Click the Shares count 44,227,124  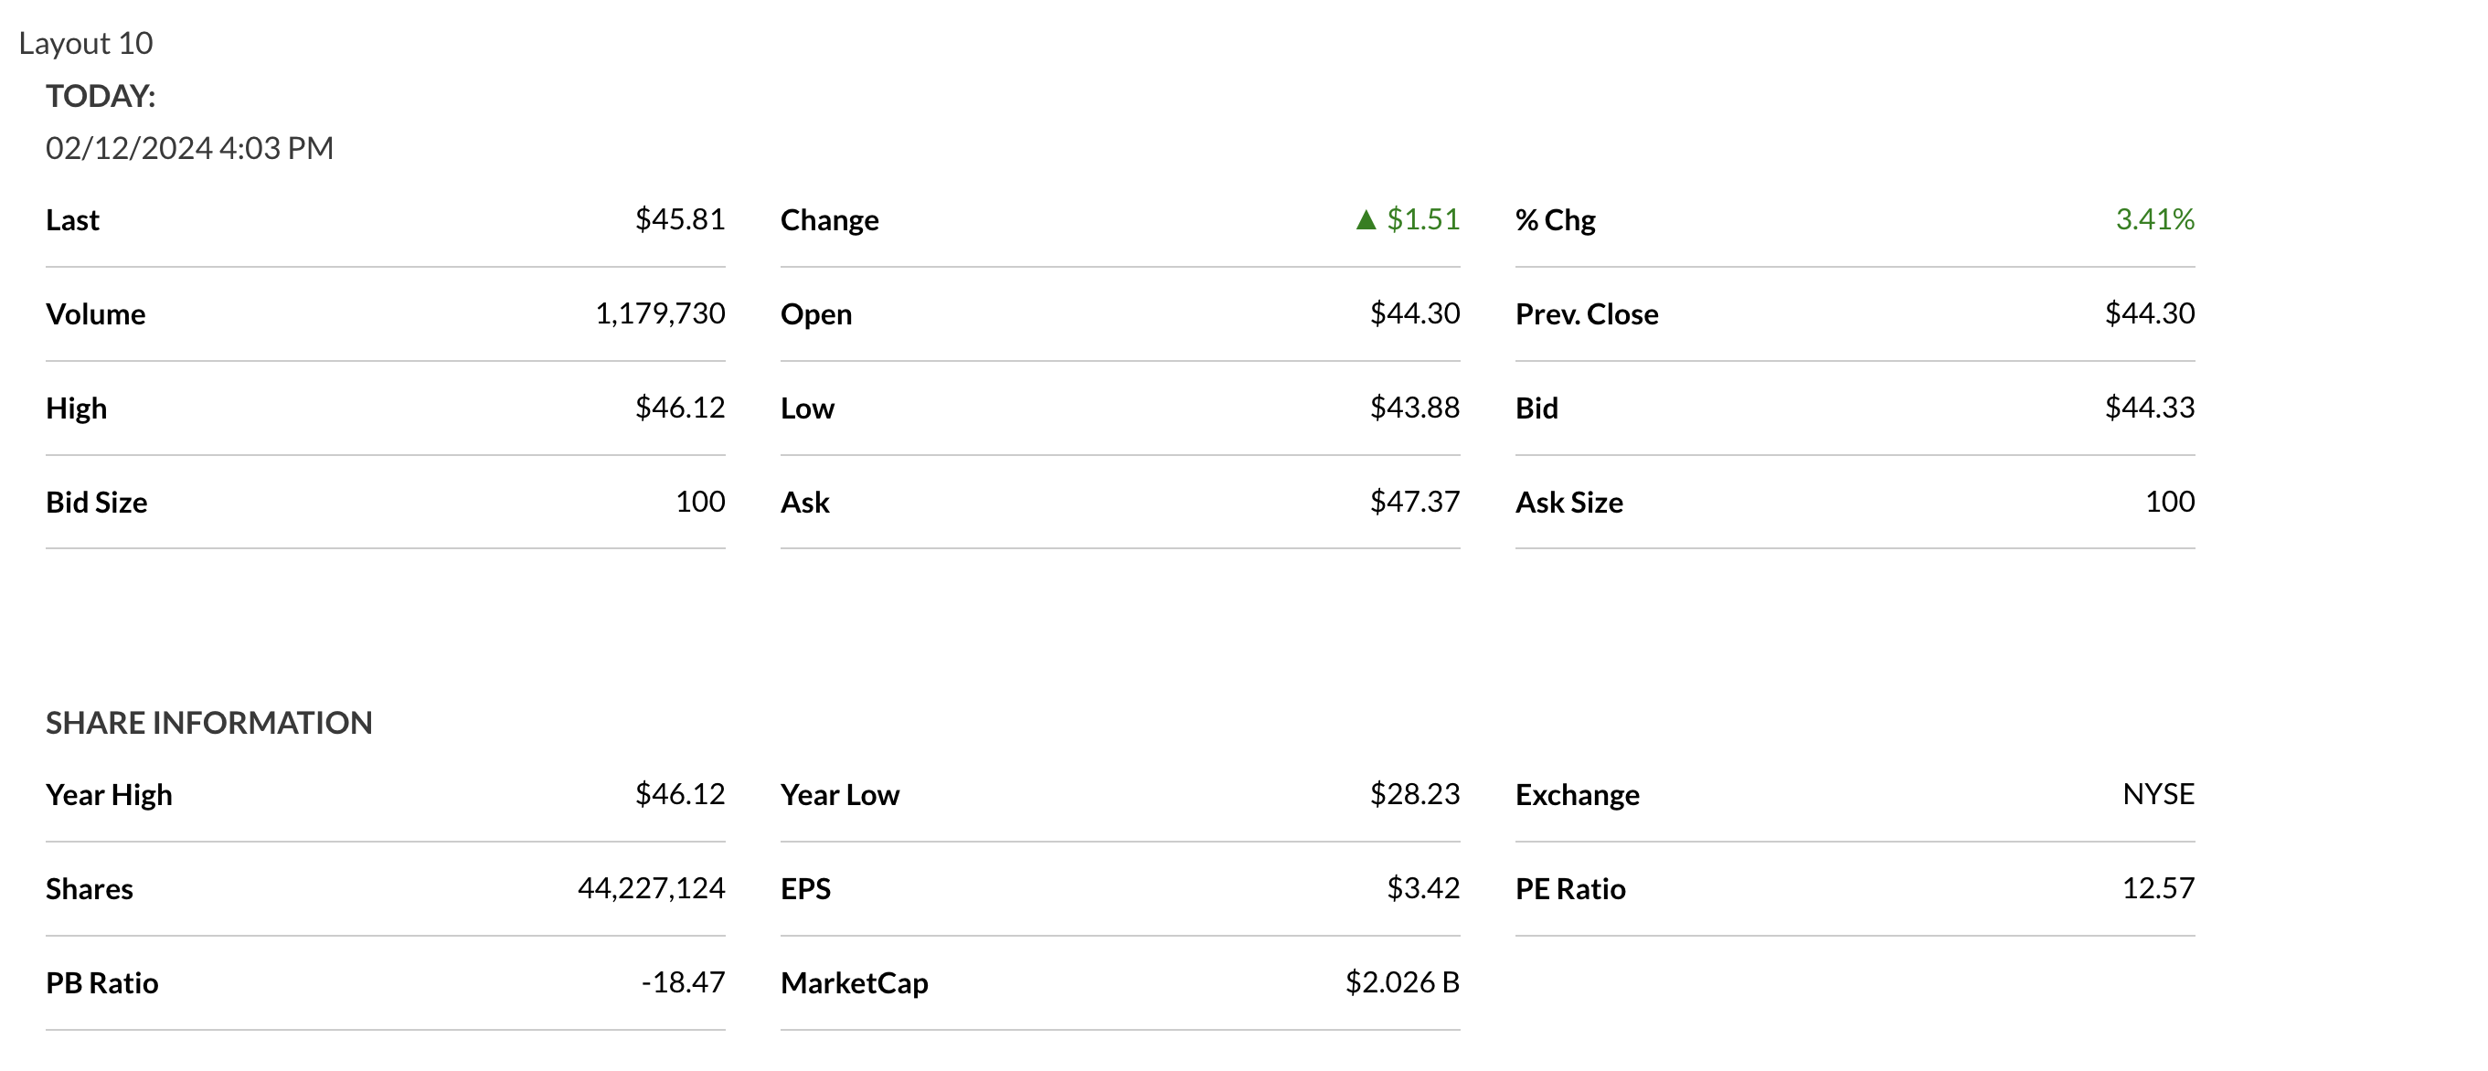651,887
